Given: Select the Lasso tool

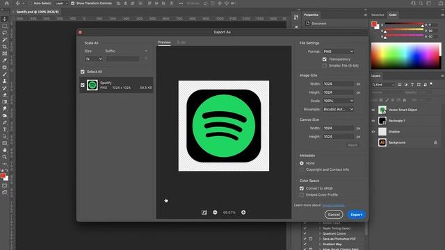Looking at the screenshot, I should pyautogui.click(x=5, y=33).
